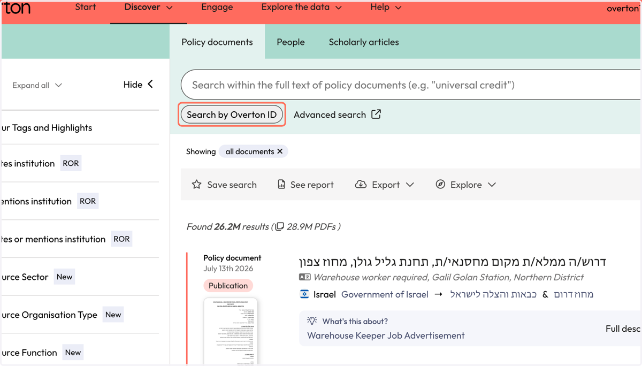Click the What's this about lightbulb icon

(x=312, y=321)
